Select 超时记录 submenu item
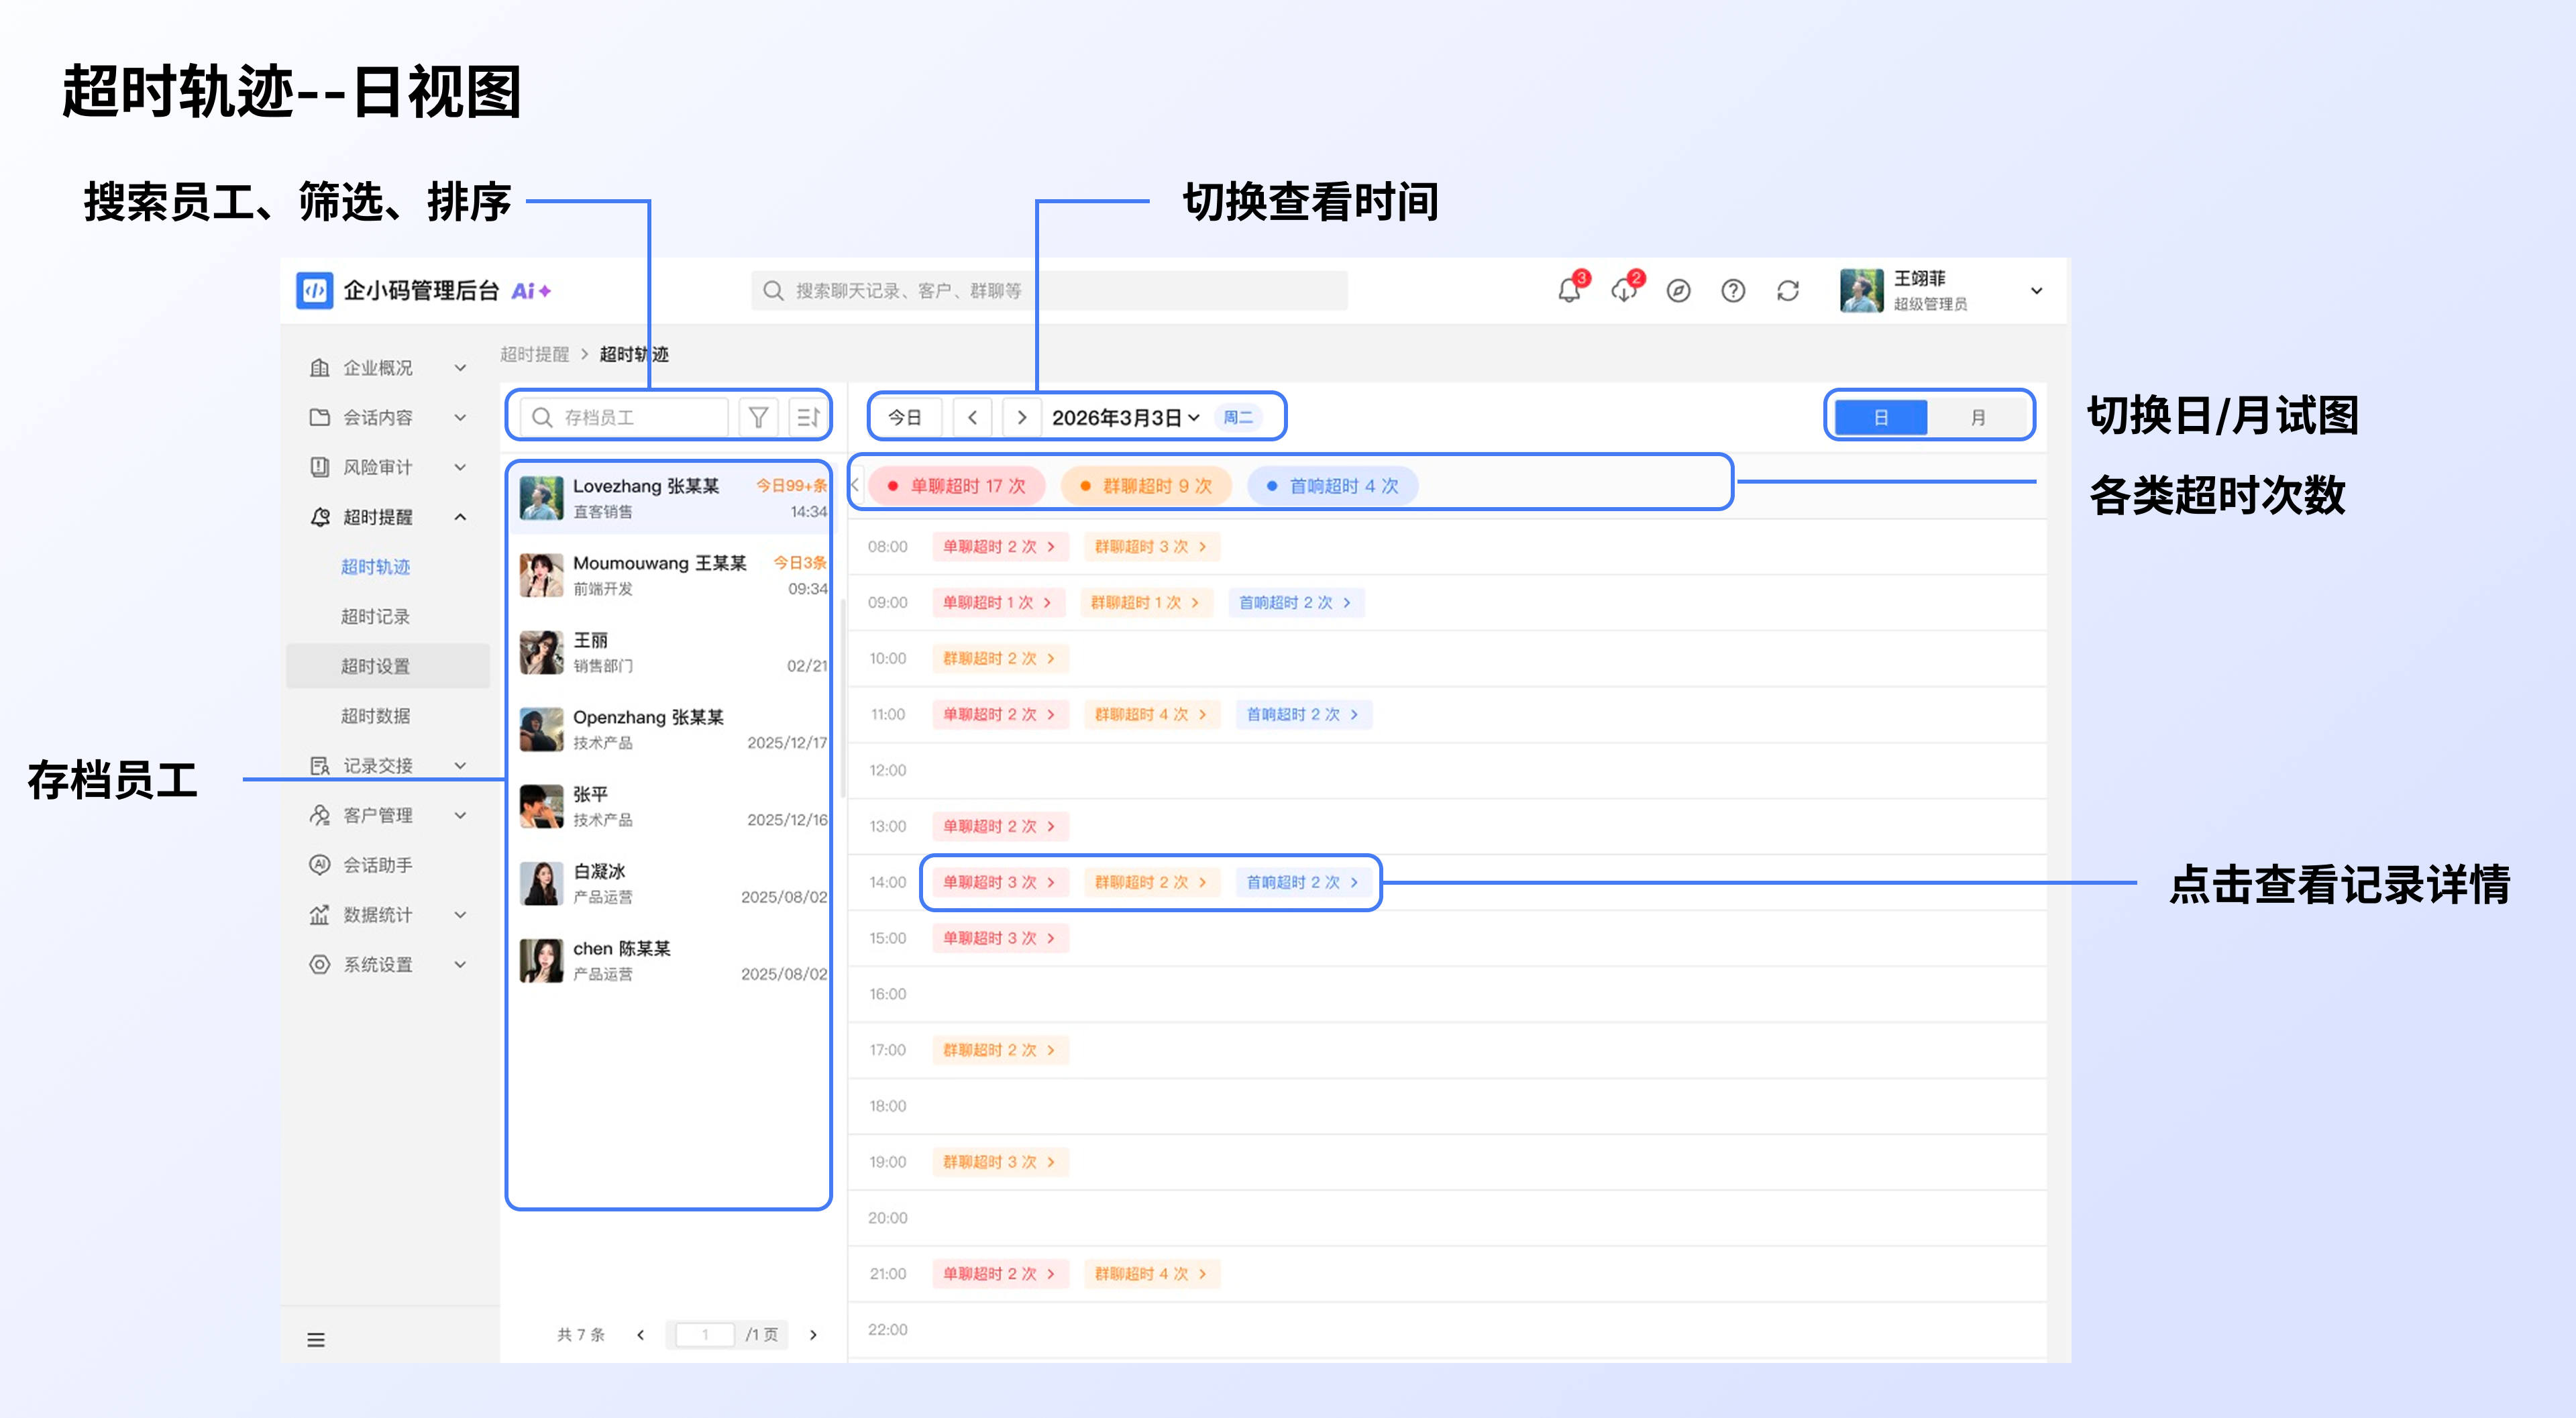The height and width of the screenshot is (1418, 2576). 375,617
